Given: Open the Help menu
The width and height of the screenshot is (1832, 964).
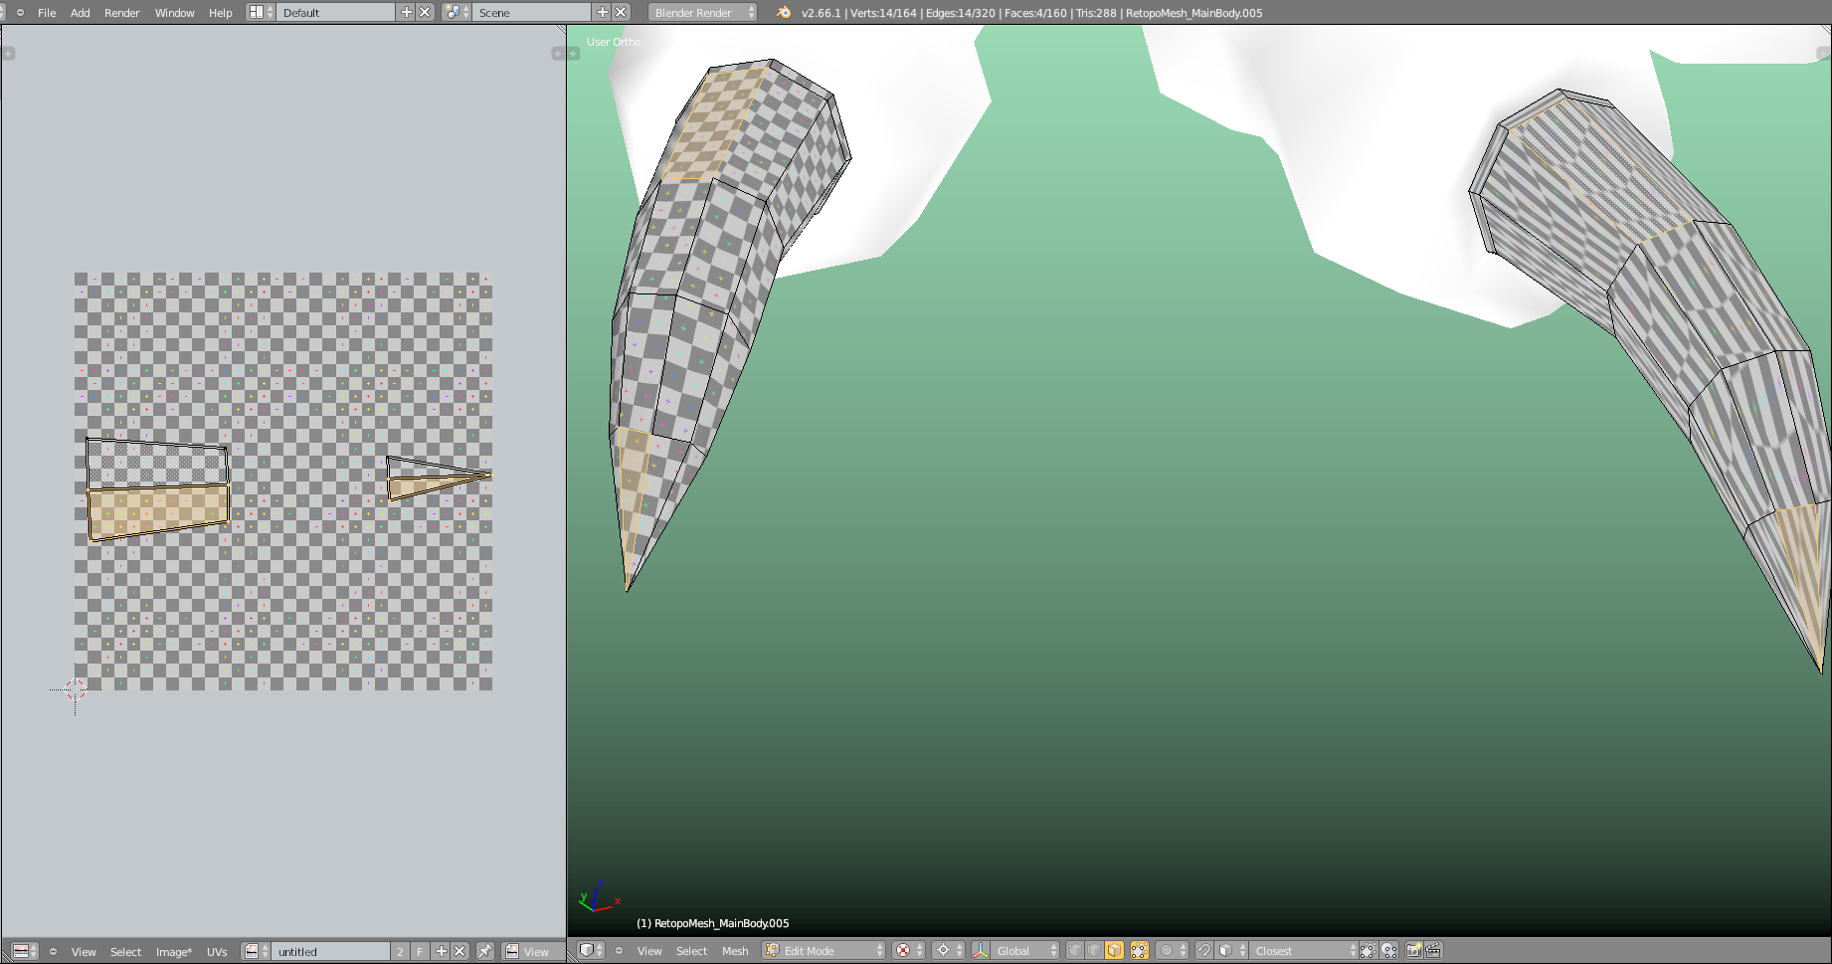Looking at the screenshot, I should [221, 13].
